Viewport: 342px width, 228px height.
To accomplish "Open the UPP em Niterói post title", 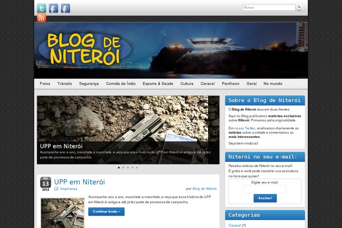I will [x=79, y=182].
